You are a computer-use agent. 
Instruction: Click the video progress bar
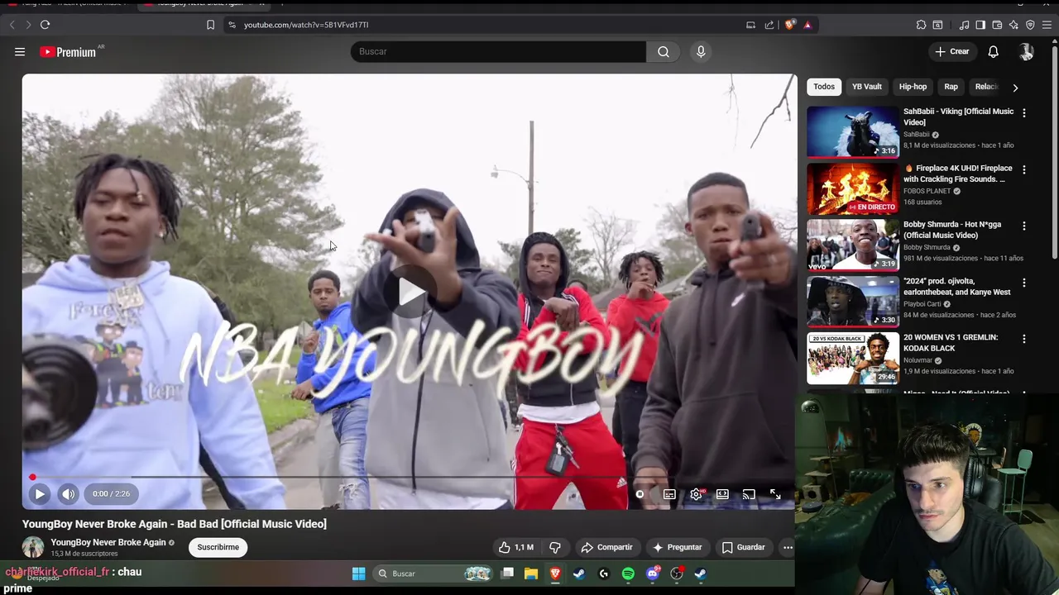(x=410, y=477)
